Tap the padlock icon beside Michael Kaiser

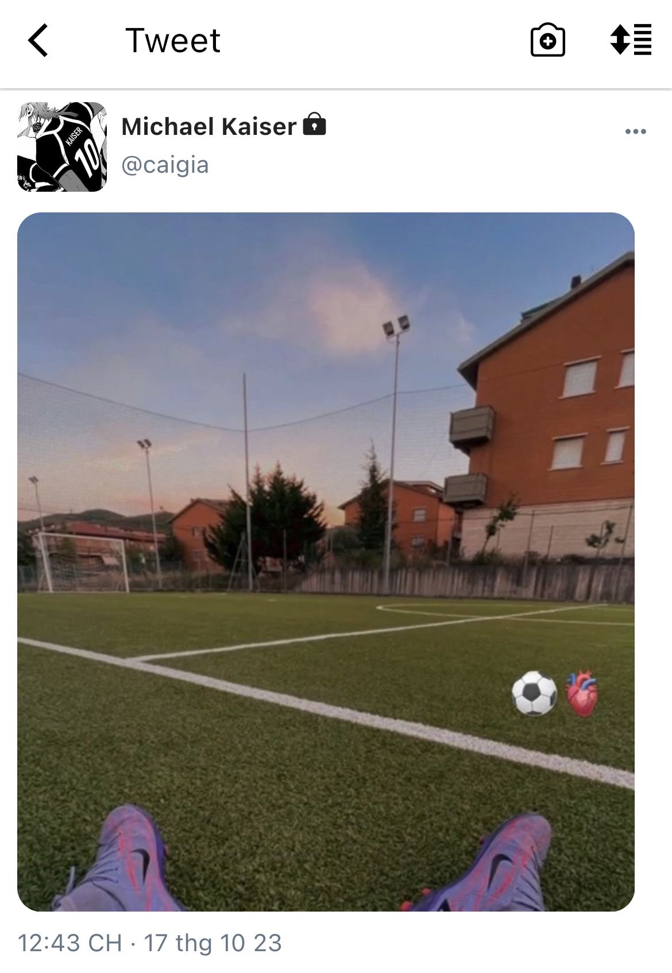[x=314, y=124]
